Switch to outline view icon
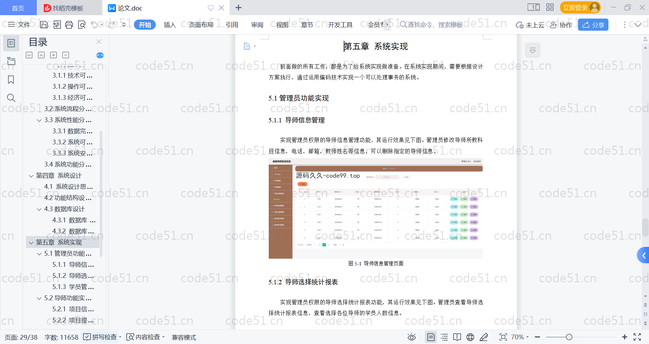 pos(444,337)
